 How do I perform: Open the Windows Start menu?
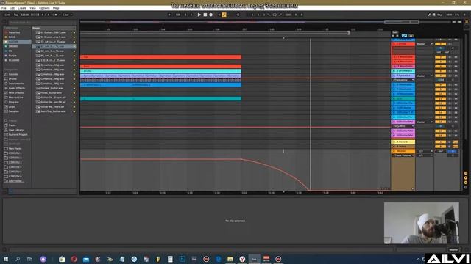6,259
